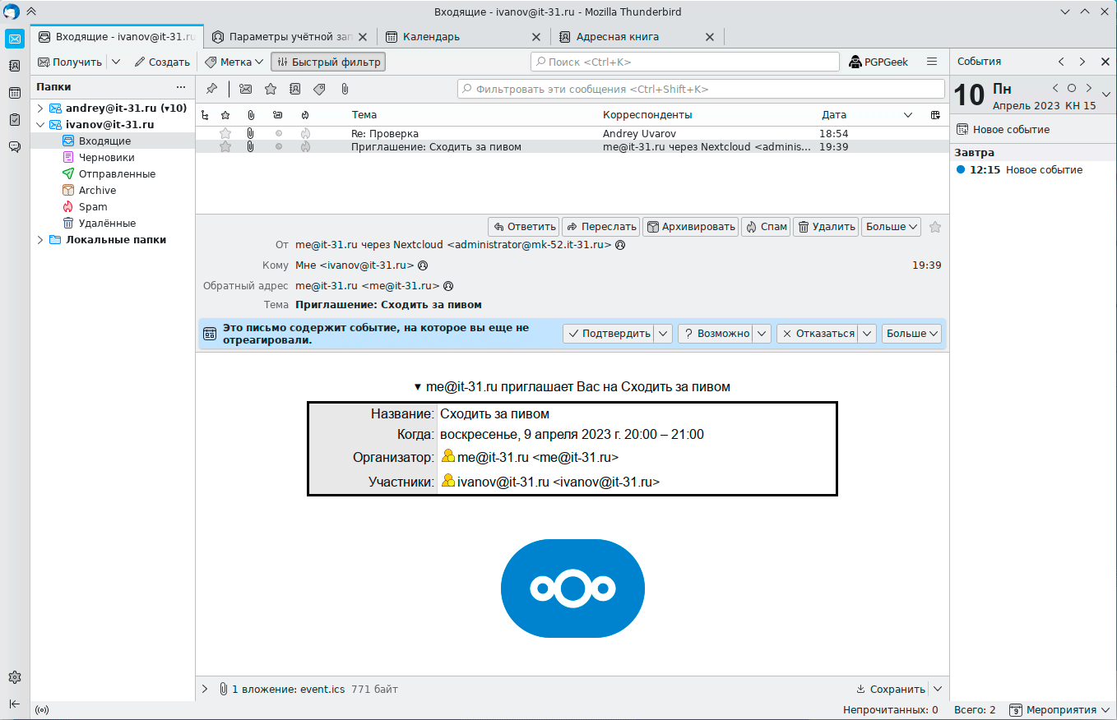Screen dimensions: 1117x720
Task: Filter messages from address book contacts
Action: point(294,89)
